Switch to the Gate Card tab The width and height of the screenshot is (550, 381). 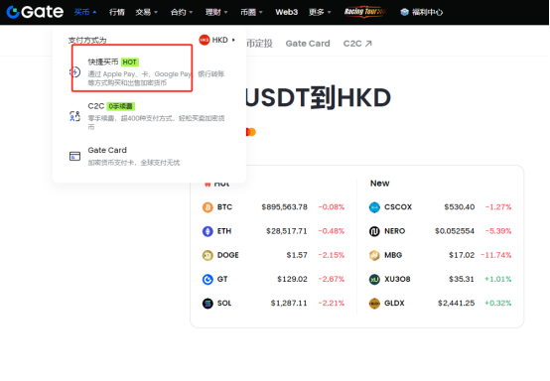coord(308,44)
